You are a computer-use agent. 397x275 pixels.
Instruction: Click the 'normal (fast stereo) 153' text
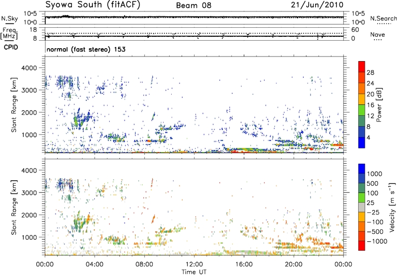(86, 49)
